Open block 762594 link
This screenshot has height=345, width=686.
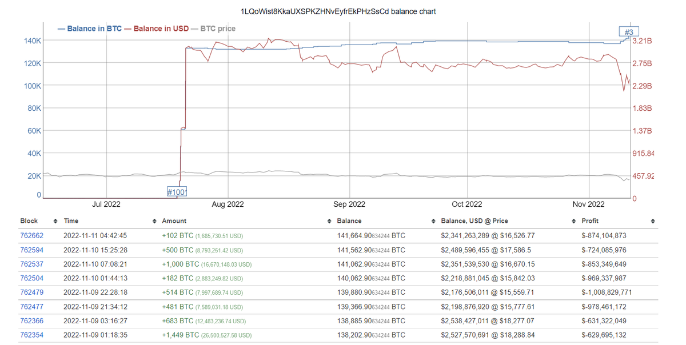pyautogui.click(x=31, y=250)
